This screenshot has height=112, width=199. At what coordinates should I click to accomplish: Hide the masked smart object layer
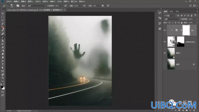[165, 42]
